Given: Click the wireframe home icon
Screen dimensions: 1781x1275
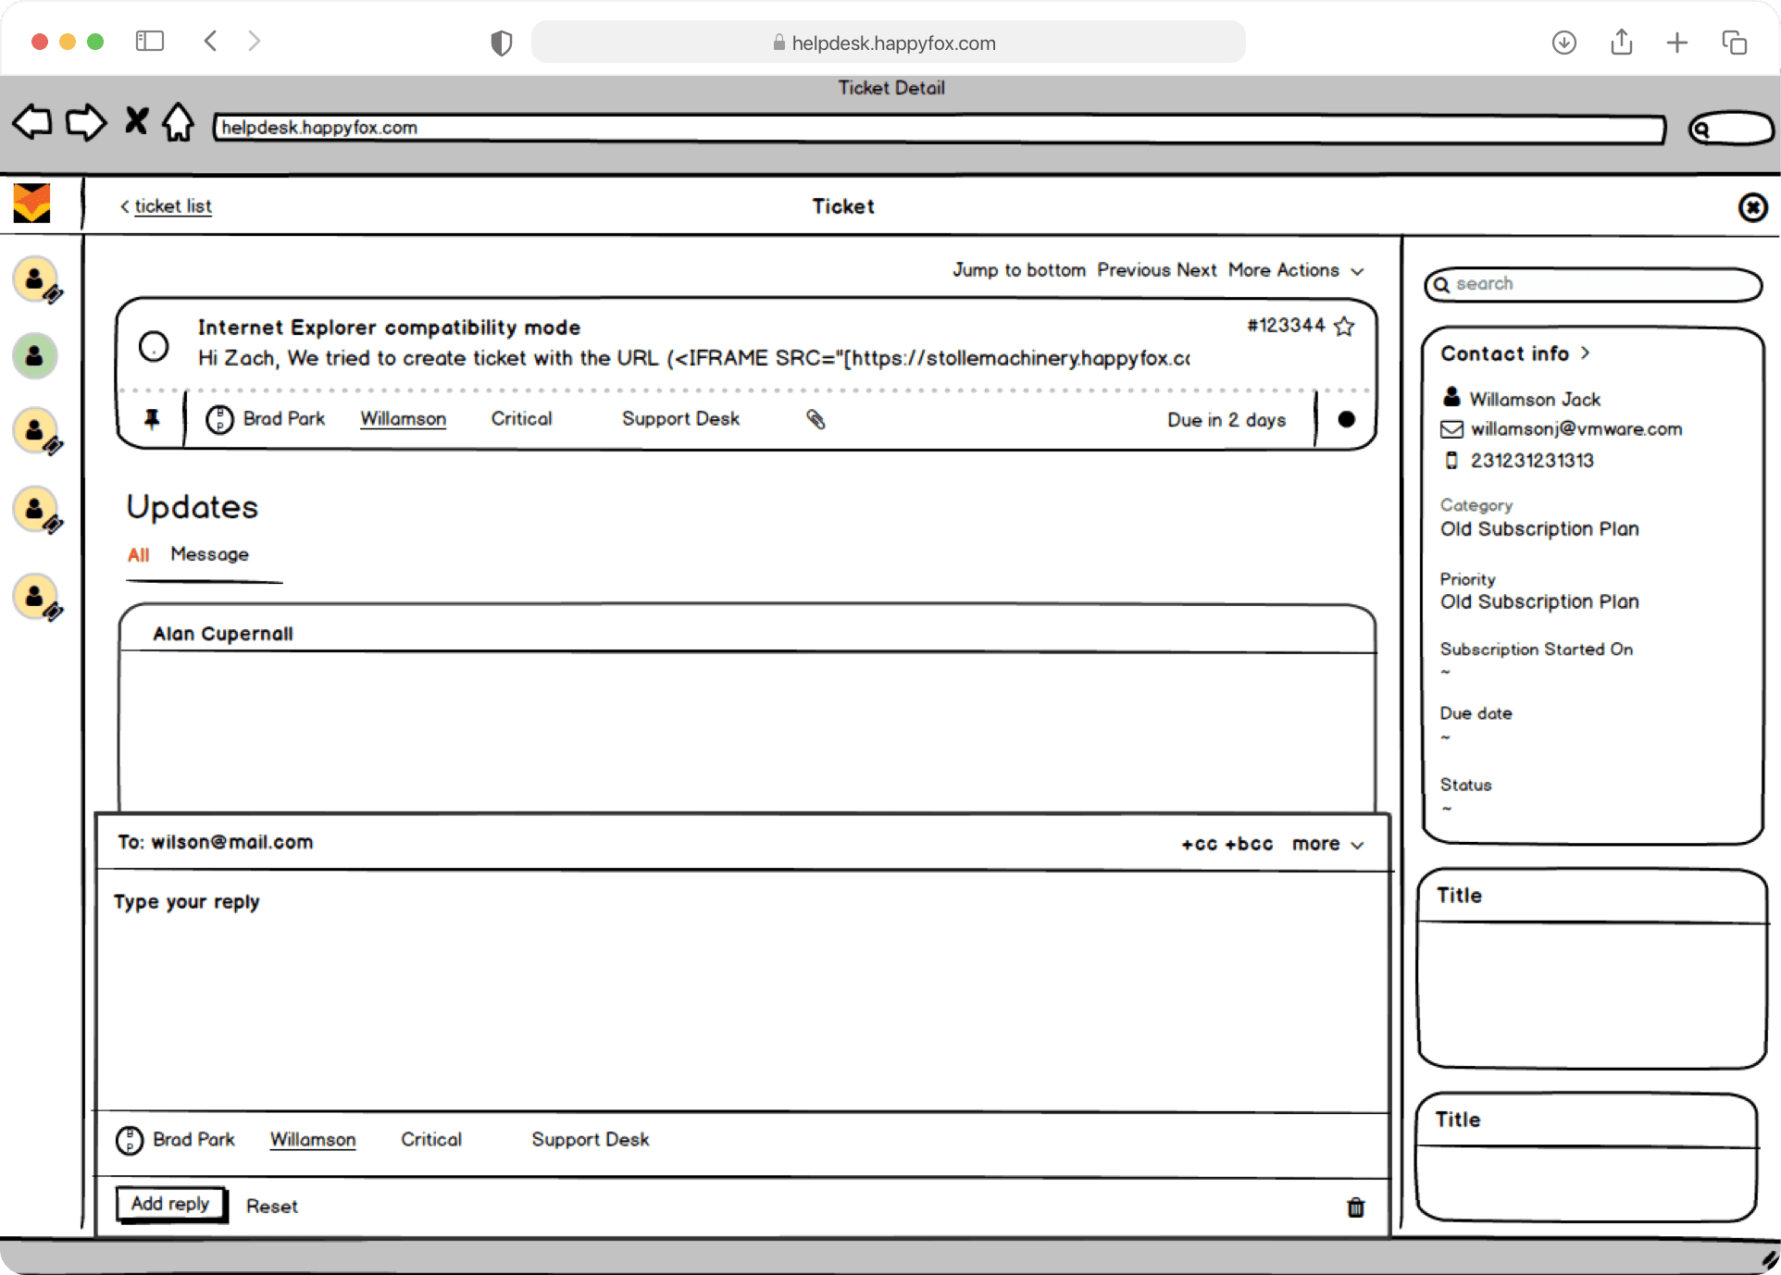Looking at the screenshot, I should (178, 122).
